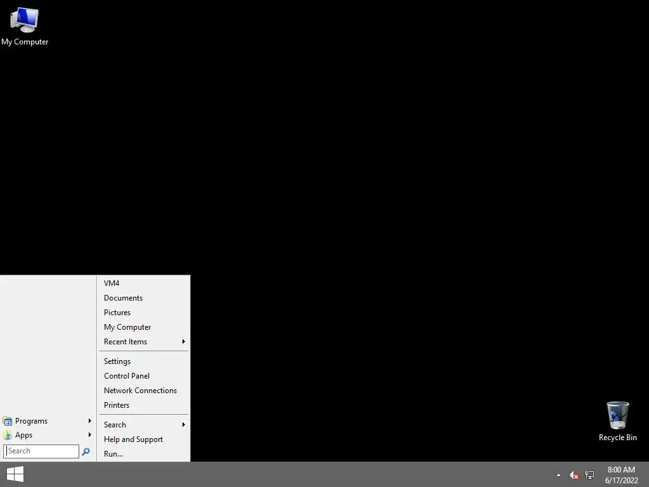Click the search magnifier icon
The width and height of the screenshot is (649, 487).
[86, 451]
